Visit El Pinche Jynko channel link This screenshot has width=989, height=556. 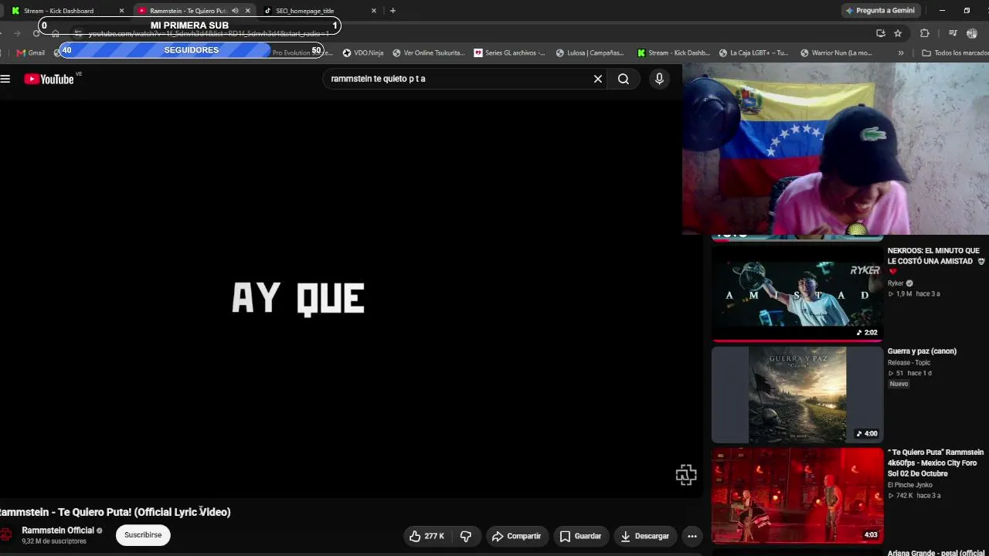pos(910,485)
